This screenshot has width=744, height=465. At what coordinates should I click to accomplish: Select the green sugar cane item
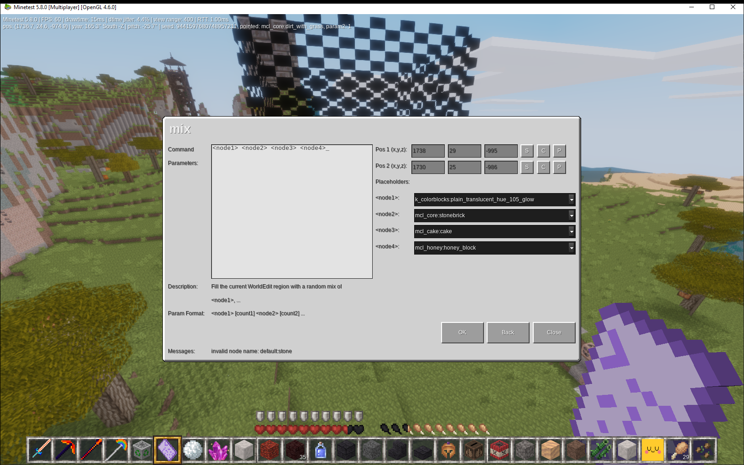[601, 450]
